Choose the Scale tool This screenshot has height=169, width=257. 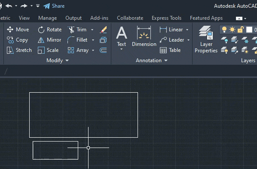tap(48, 50)
